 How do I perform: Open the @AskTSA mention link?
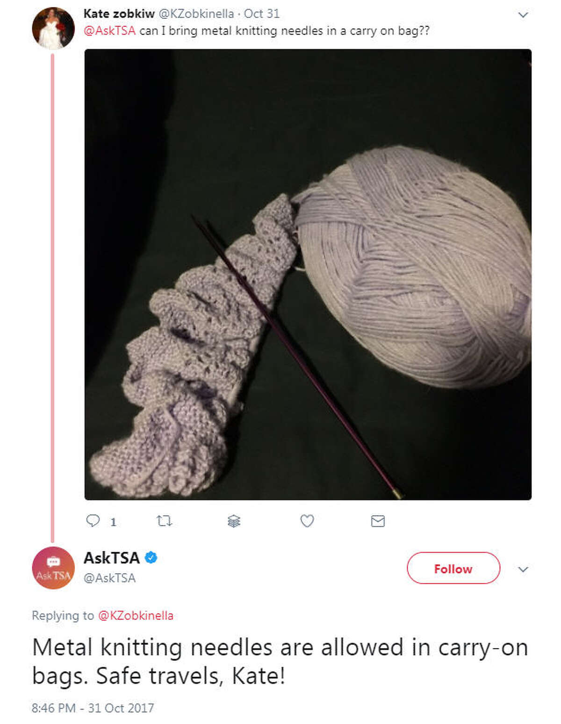pos(109,31)
